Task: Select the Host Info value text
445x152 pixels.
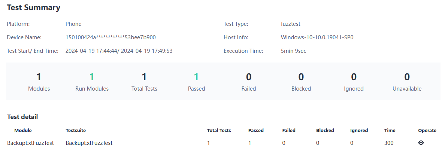Action: click(x=317, y=37)
